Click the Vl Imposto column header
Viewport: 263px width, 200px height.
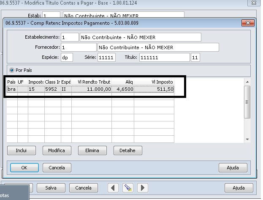pyautogui.click(x=154, y=82)
